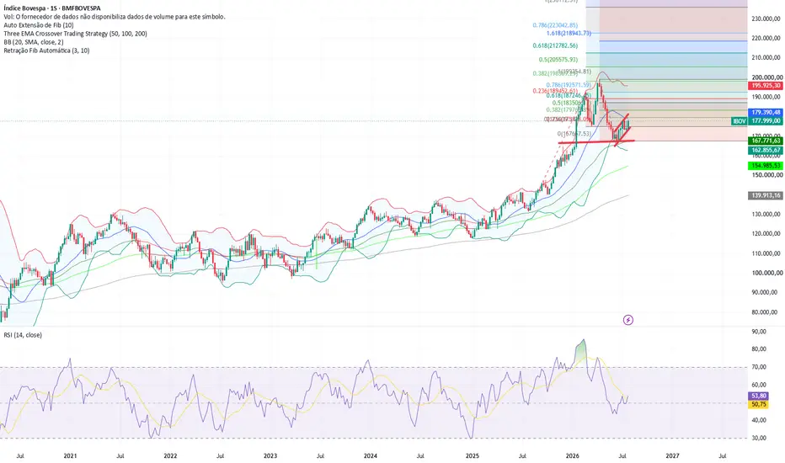Select Three EMA Crossover Trading Strategy legend
This screenshot has height=463, width=785.
(x=75, y=34)
